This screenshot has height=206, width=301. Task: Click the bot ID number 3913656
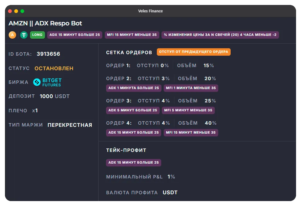point(48,54)
